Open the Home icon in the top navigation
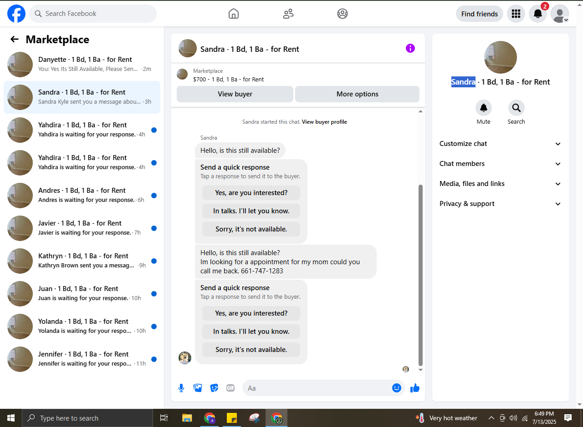Screen dimensions: 583x427 click(234, 14)
